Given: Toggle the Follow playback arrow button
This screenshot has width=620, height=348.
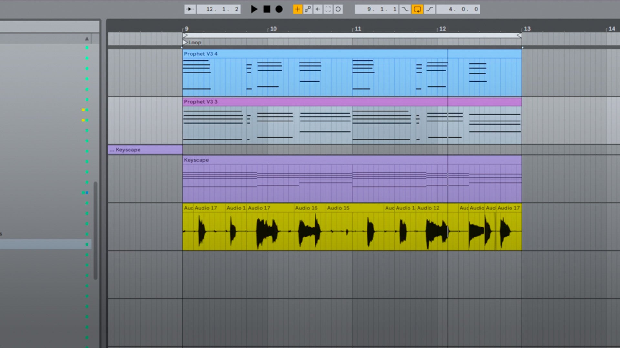Looking at the screenshot, I should 190,9.
